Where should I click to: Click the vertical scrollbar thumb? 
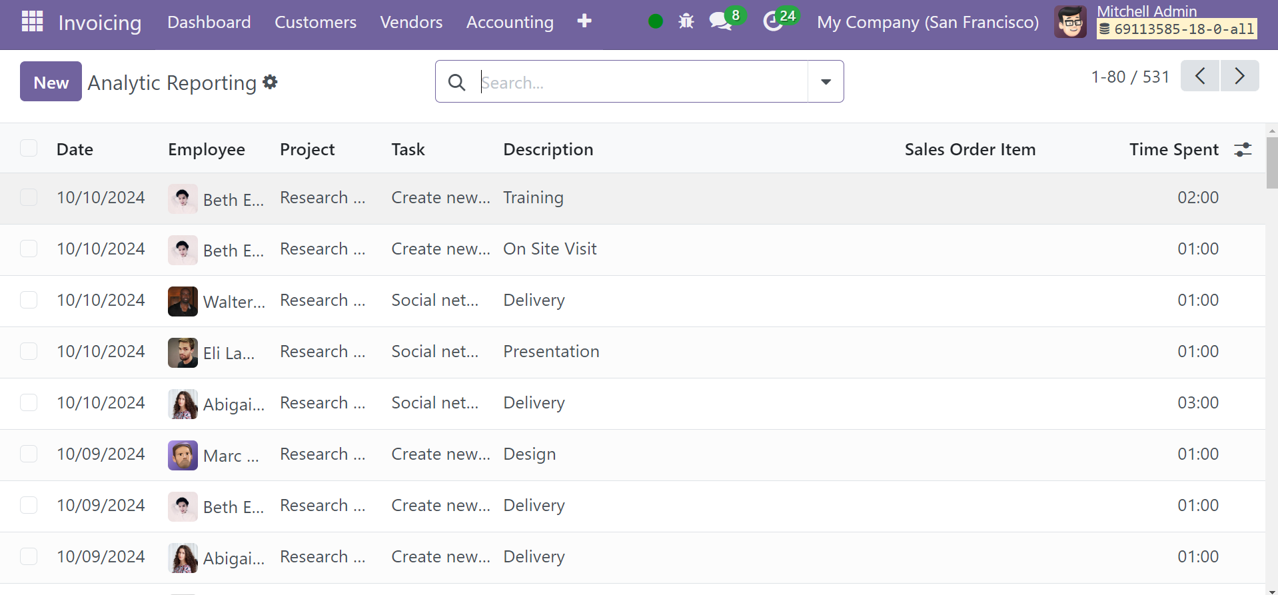click(x=1272, y=163)
